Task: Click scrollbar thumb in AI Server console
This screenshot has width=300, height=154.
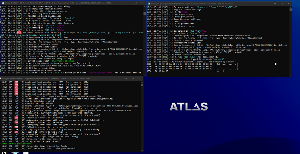Action: pos(142,85)
